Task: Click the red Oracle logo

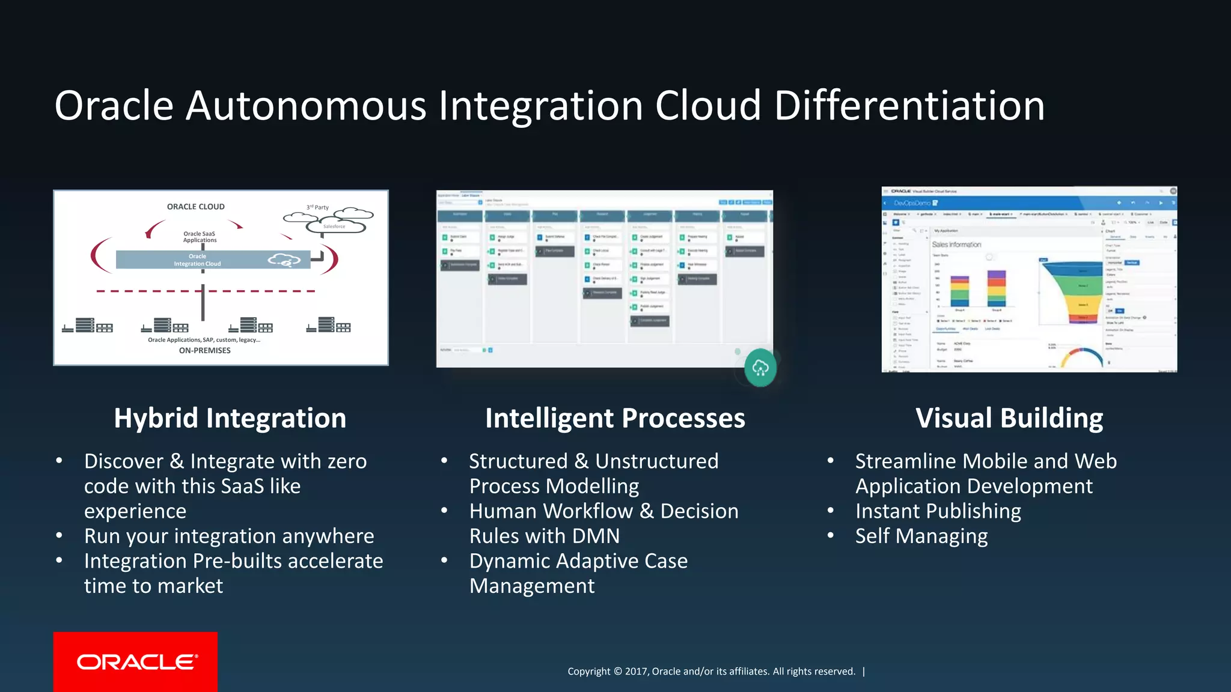Action: 135,661
